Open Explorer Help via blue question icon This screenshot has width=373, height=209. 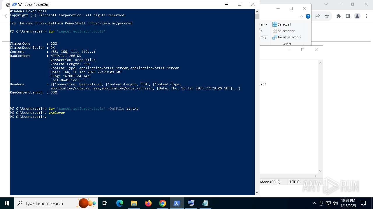[x=308, y=16]
